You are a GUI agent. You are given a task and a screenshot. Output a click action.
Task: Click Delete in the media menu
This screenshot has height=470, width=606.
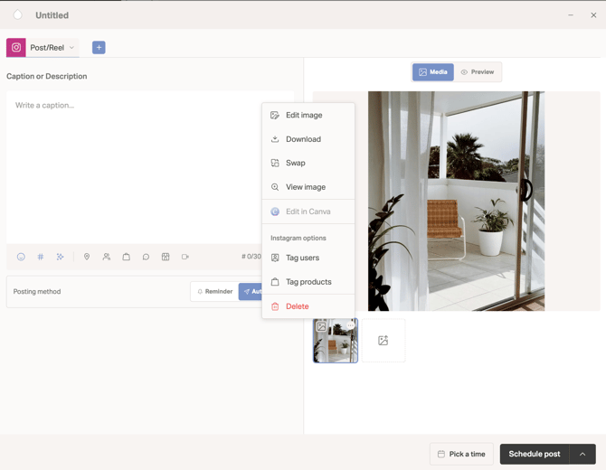pos(308,306)
